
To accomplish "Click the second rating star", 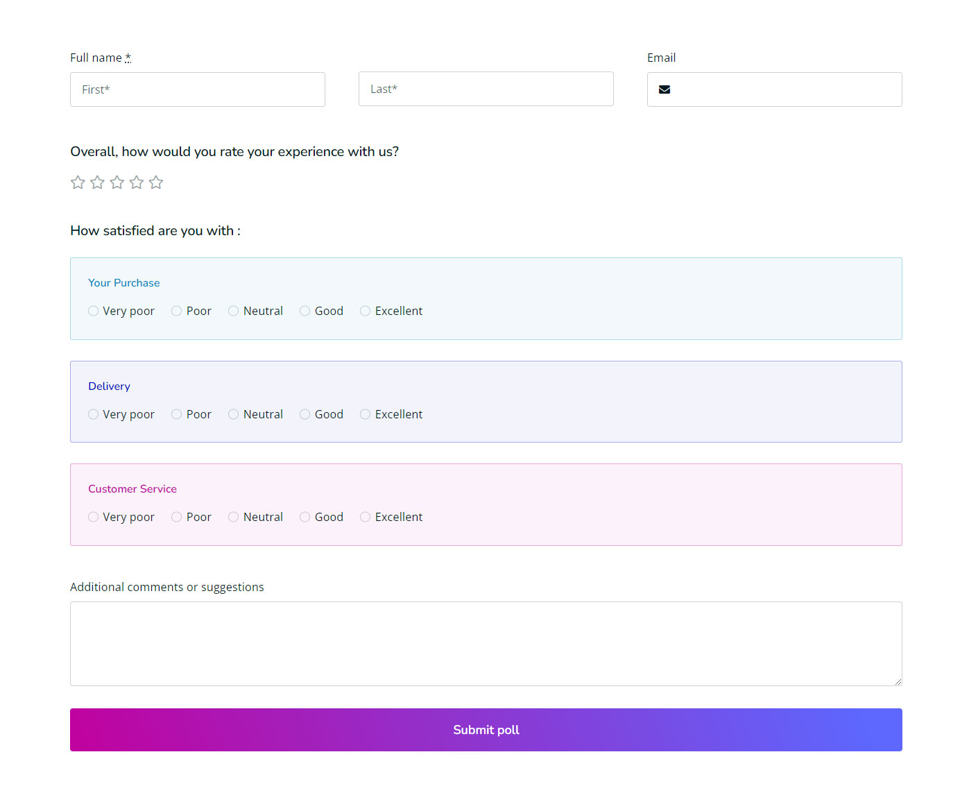I will (x=97, y=182).
